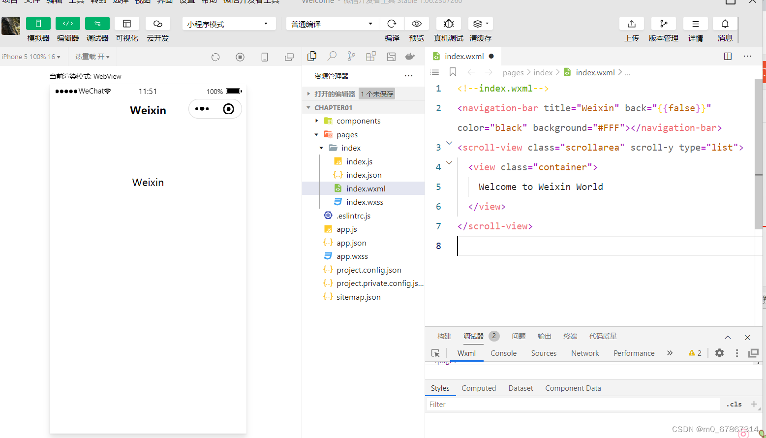This screenshot has height=438, width=766.
Task: Split the editor to the right
Action: 728,56
